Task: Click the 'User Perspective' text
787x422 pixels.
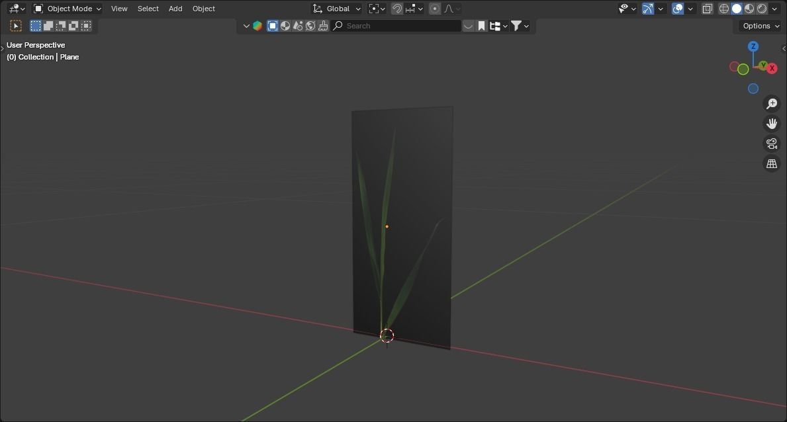Action: (36, 45)
